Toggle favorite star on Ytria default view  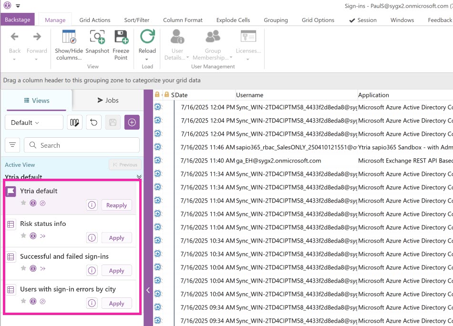click(23, 203)
